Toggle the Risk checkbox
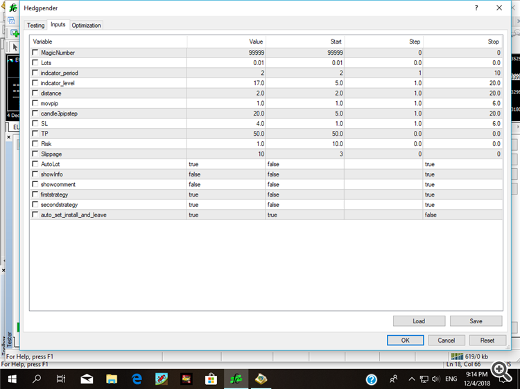 (x=35, y=144)
